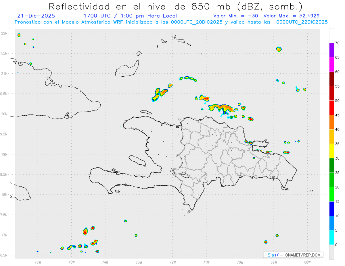
Task: Click the '69W' longitude label
Action: [273, 262]
